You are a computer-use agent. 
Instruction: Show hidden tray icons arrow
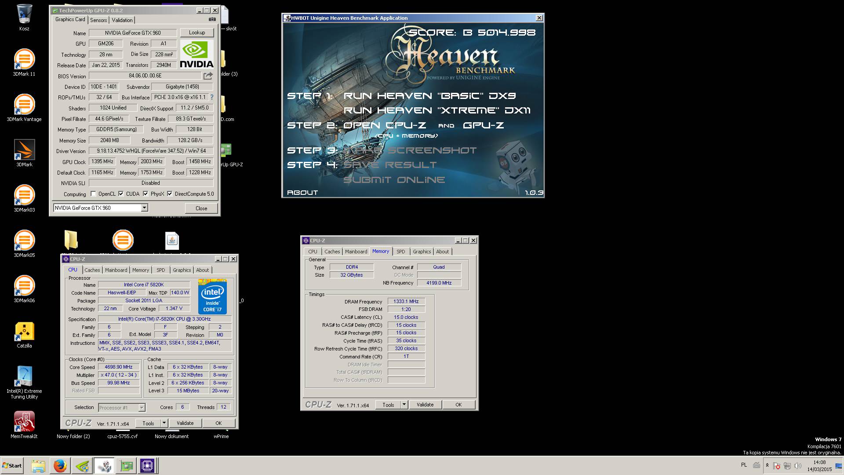[767, 465]
